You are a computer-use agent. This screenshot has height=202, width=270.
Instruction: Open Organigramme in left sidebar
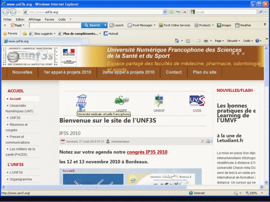click(x=21, y=179)
